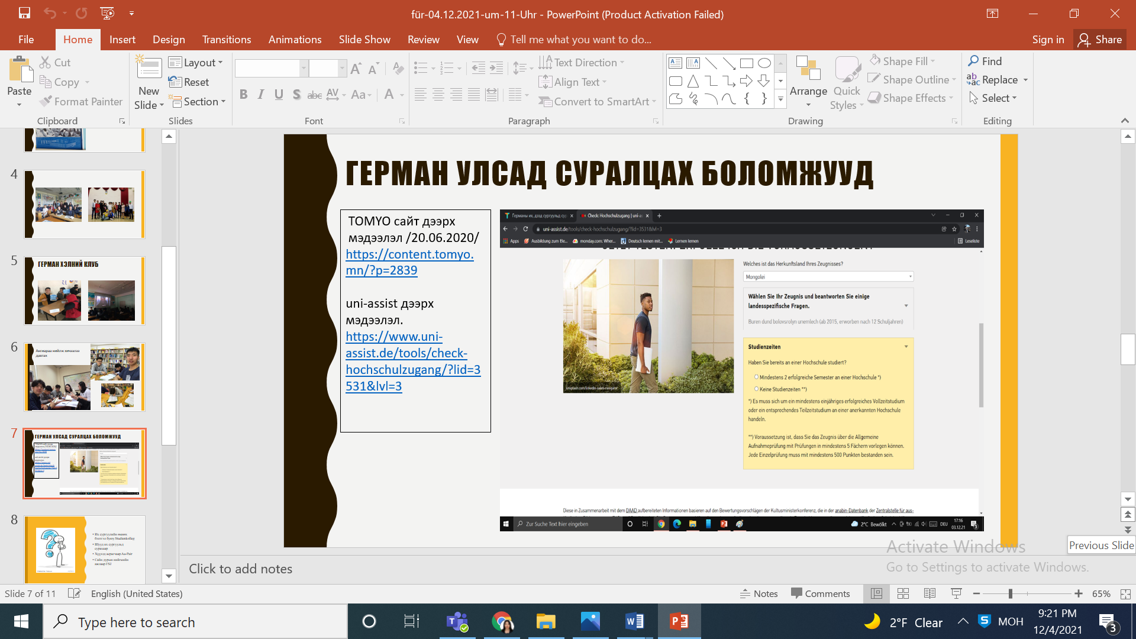
Task: Click the zoom slider handle
Action: 1011,593
